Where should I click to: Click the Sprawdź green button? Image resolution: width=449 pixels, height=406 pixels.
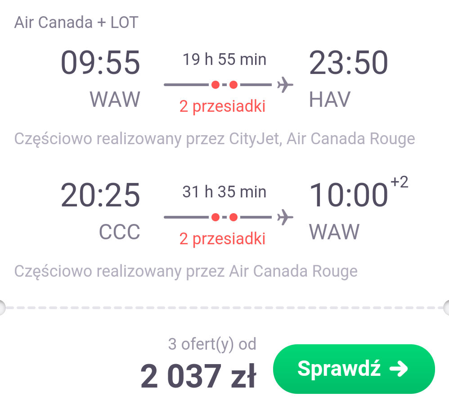click(354, 369)
